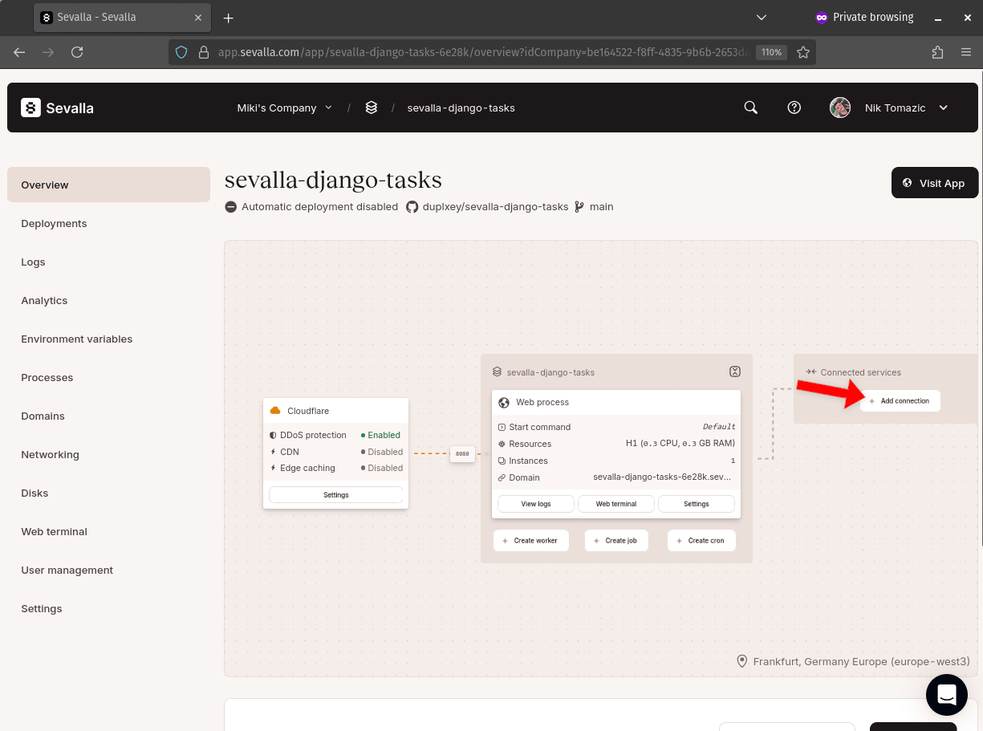983x731 pixels.
Task: Expand the Nik Tomazic account menu
Action: click(x=906, y=107)
